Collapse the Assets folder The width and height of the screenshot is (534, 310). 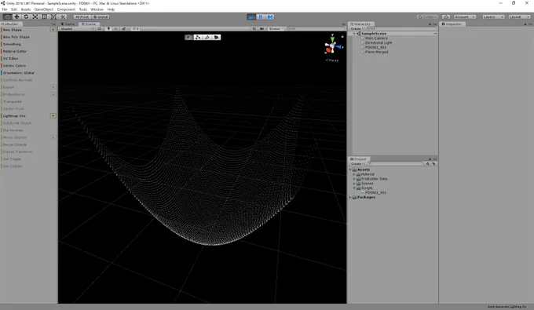tap(350, 170)
